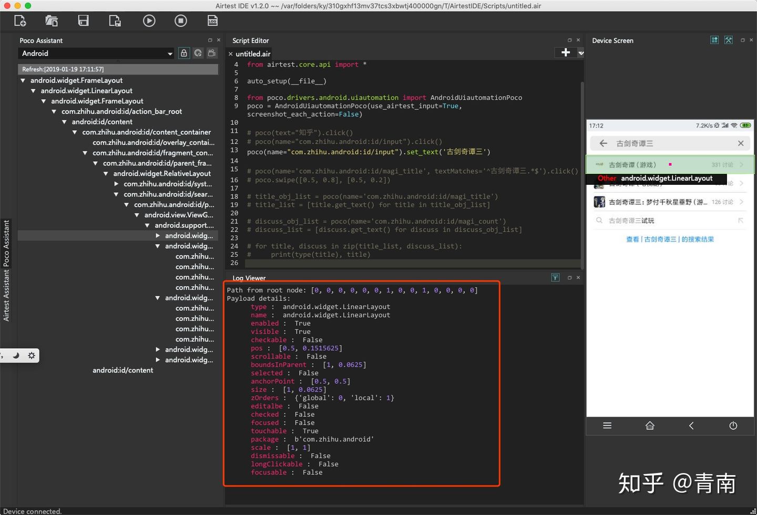The height and width of the screenshot is (515, 757).
Task: Float the Device Screen panel
Action: click(x=742, y=40)
